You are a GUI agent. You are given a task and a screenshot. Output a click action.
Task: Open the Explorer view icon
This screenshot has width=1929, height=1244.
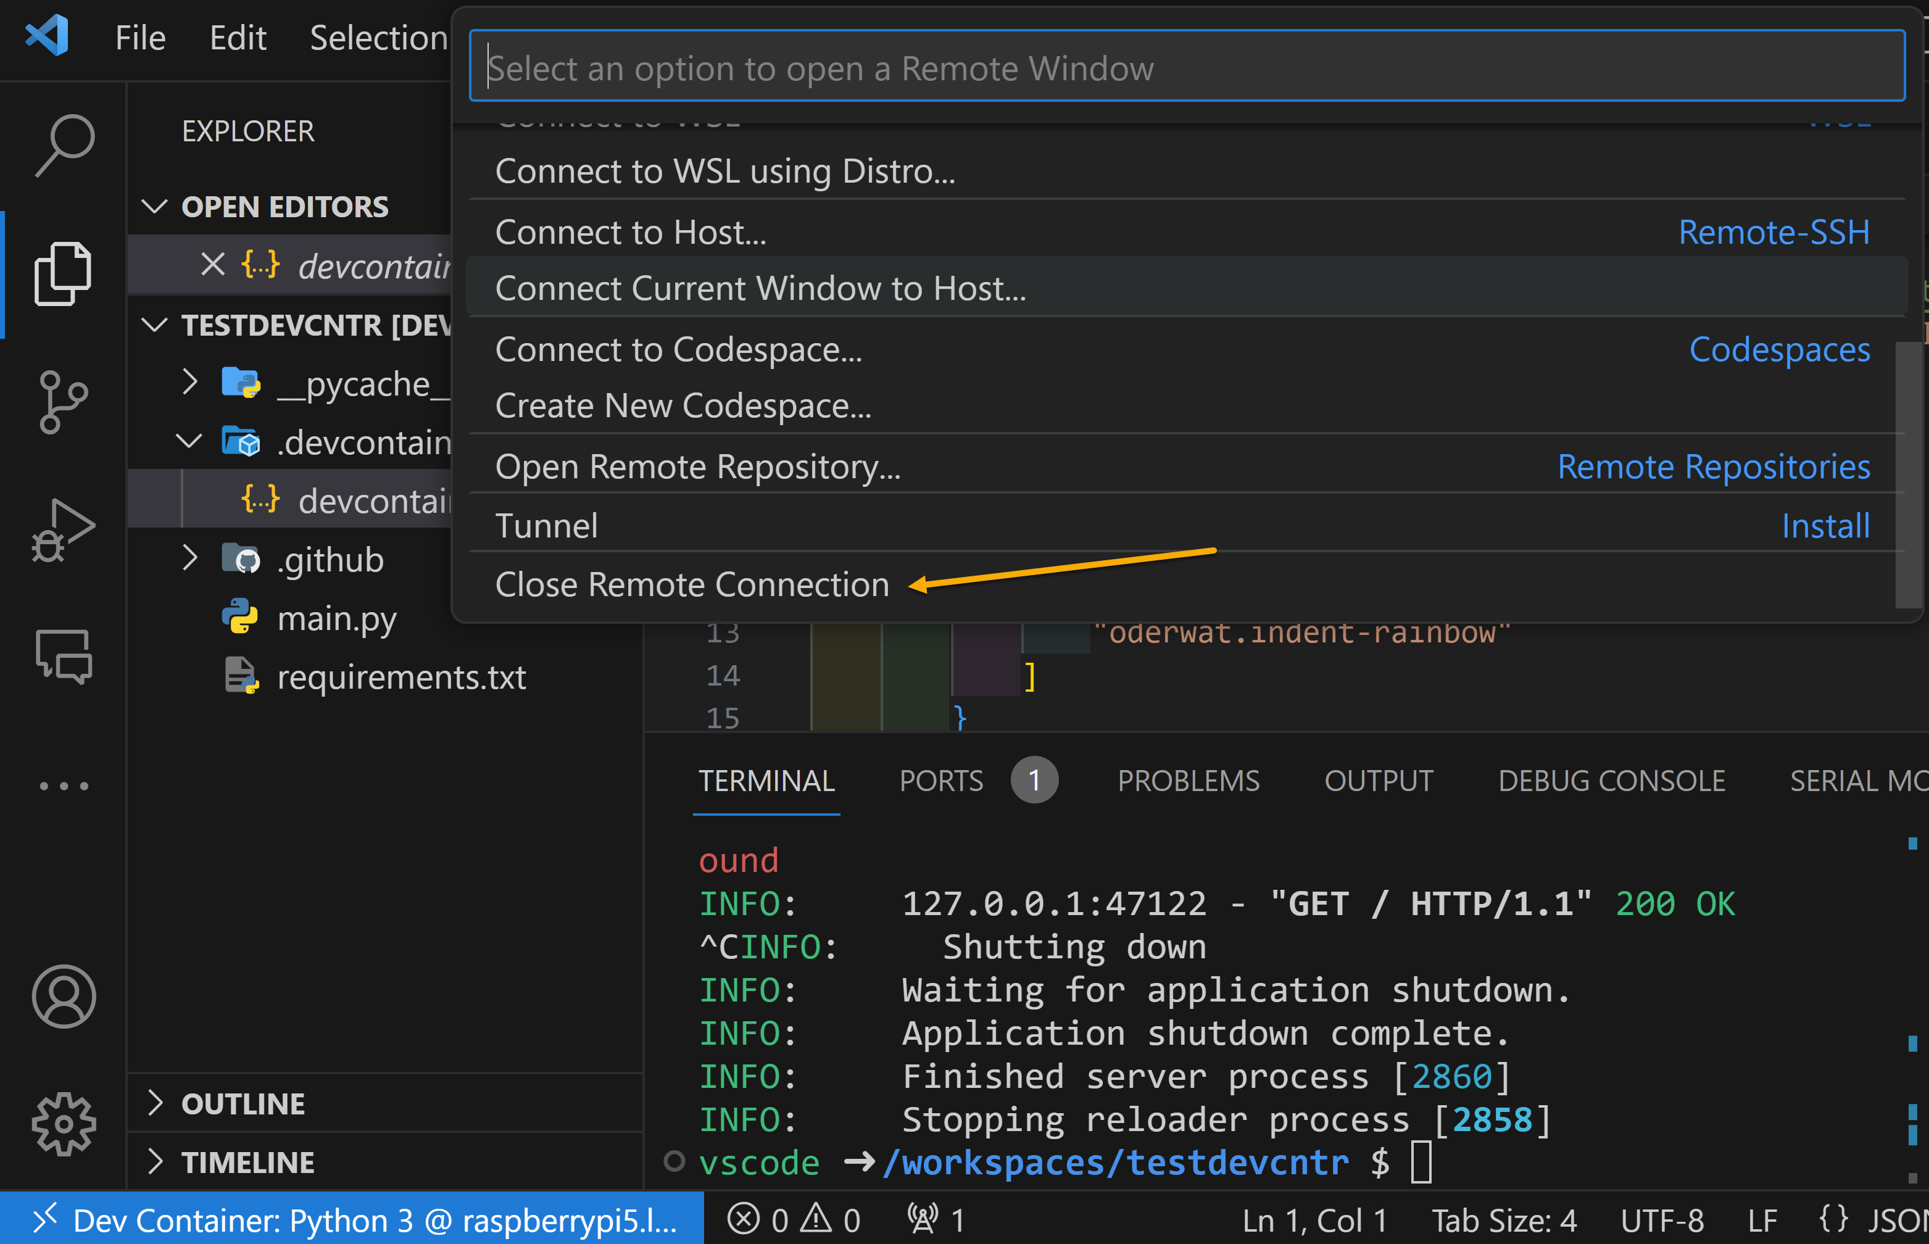coord(63,274)
